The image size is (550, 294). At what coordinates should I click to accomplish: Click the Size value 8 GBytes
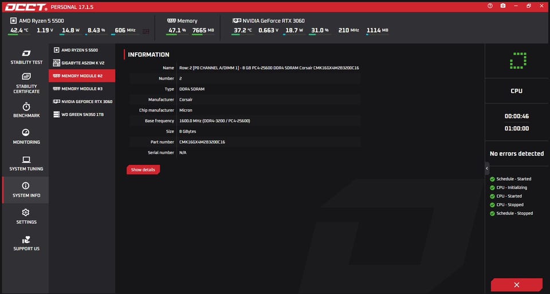(188, 132)
